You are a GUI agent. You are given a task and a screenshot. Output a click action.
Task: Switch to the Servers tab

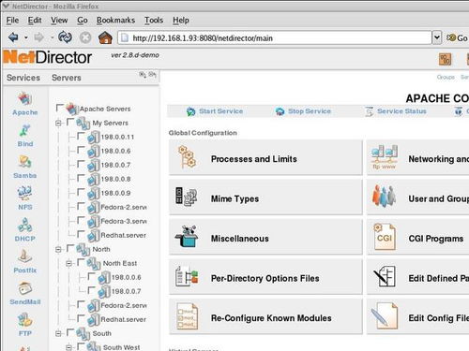point(67,78)
